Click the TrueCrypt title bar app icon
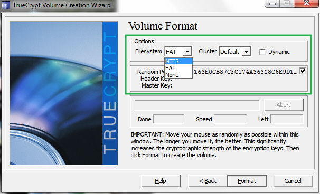This screenshot has width=320, height=194. (x=5, y=5)
